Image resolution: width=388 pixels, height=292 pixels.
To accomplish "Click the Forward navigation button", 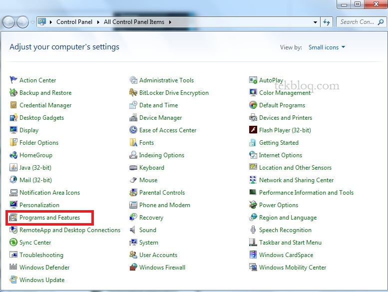I will pyautogui.click(x=22, y=22).
